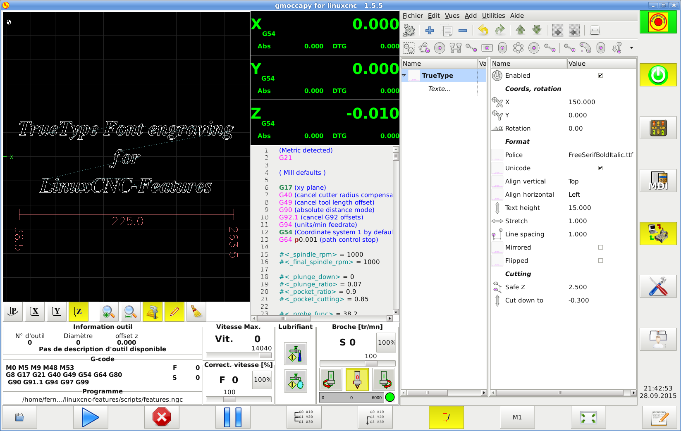Add a circular hole pattern feature

point(518,48)
